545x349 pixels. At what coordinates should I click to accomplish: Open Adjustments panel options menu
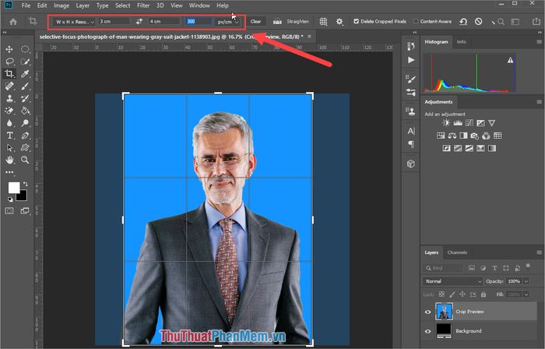[539, 102]
